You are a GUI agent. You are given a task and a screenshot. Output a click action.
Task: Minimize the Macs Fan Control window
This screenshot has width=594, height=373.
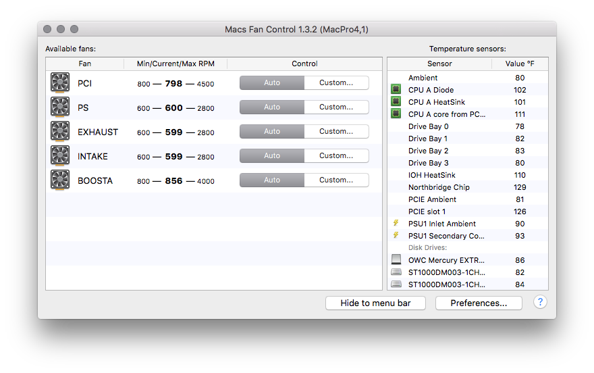(61, 29)
